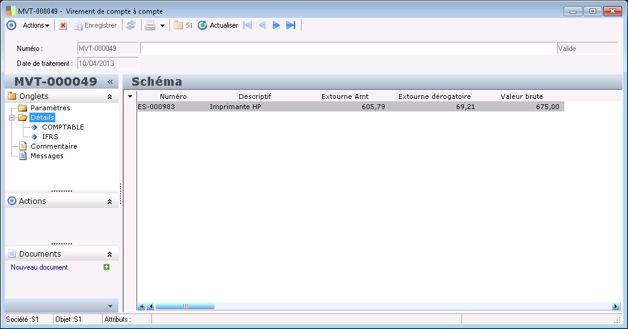This screenshot has width=628, height=329.
Task: Click the refresh arrows toolbar icon
Action: click(x=131, y=25)
